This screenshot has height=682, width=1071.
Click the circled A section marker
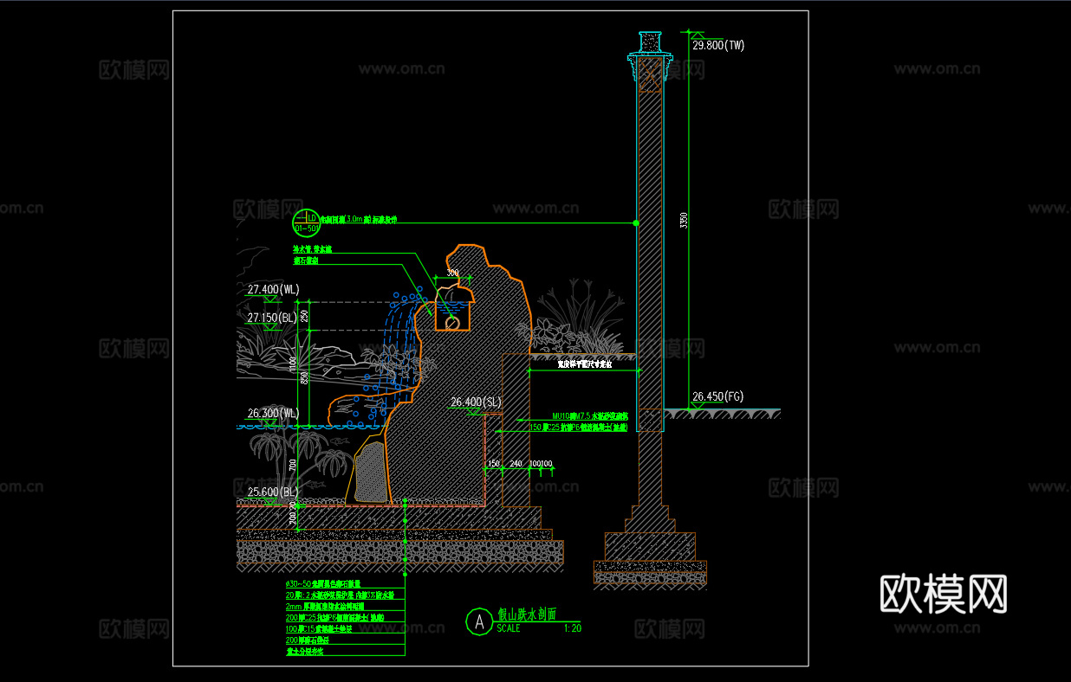point(477,621)
